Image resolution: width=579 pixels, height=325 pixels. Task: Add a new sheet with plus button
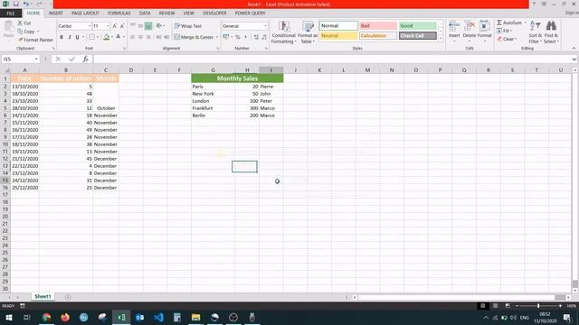[x=68, y=297]
